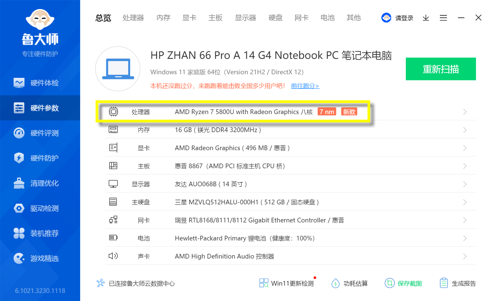Click AMD Radeon Graphics text
The width and height of the screenshot is (491, 301).
coord(232,148)
